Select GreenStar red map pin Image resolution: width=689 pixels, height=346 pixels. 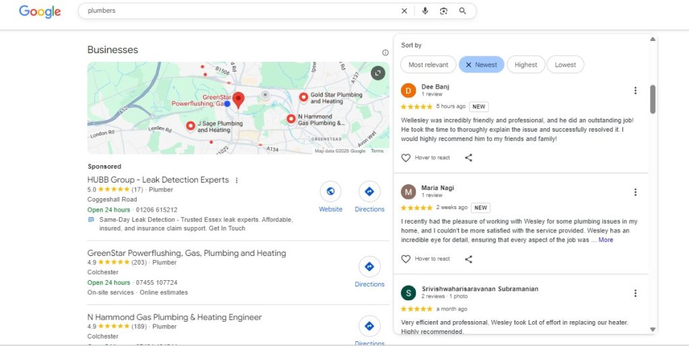[238, 100]
